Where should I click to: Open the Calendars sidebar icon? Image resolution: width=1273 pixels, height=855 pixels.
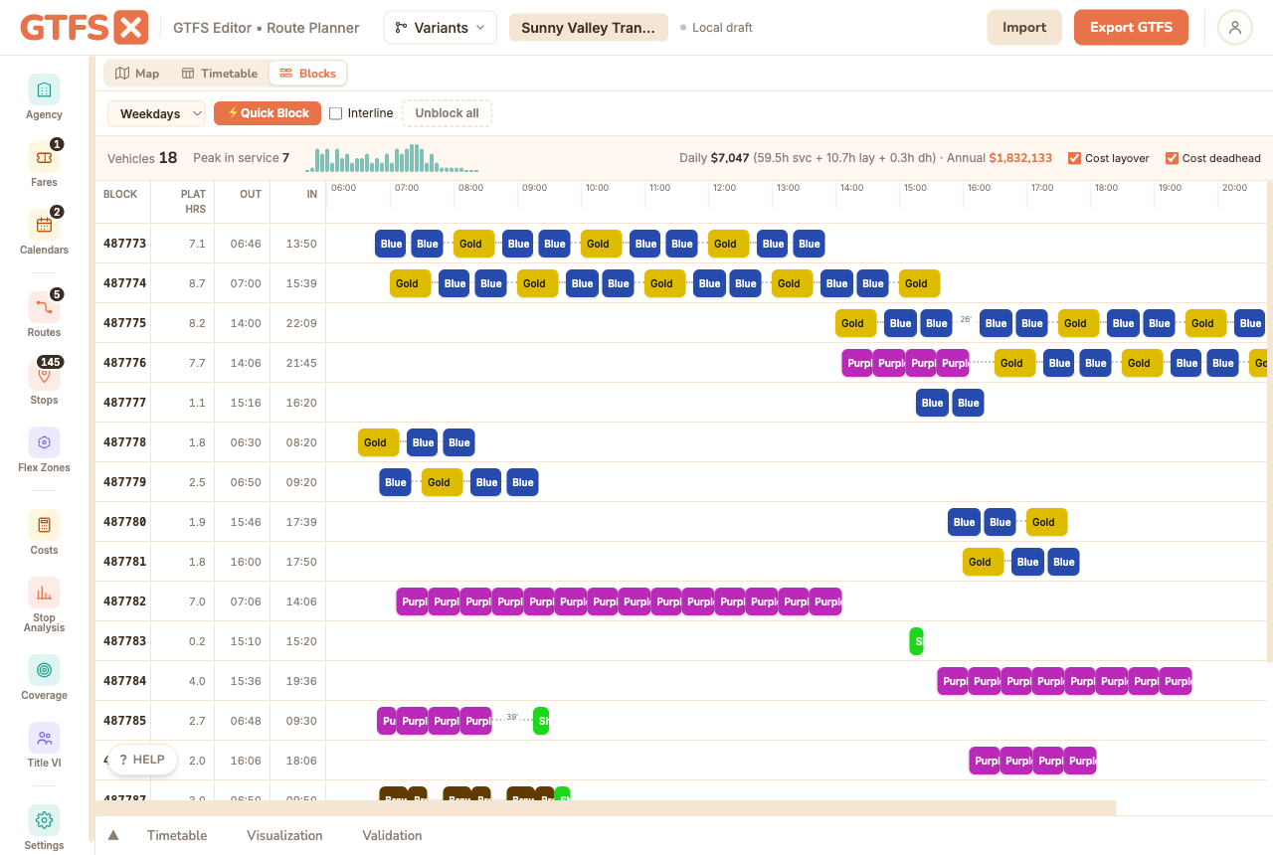44,225
